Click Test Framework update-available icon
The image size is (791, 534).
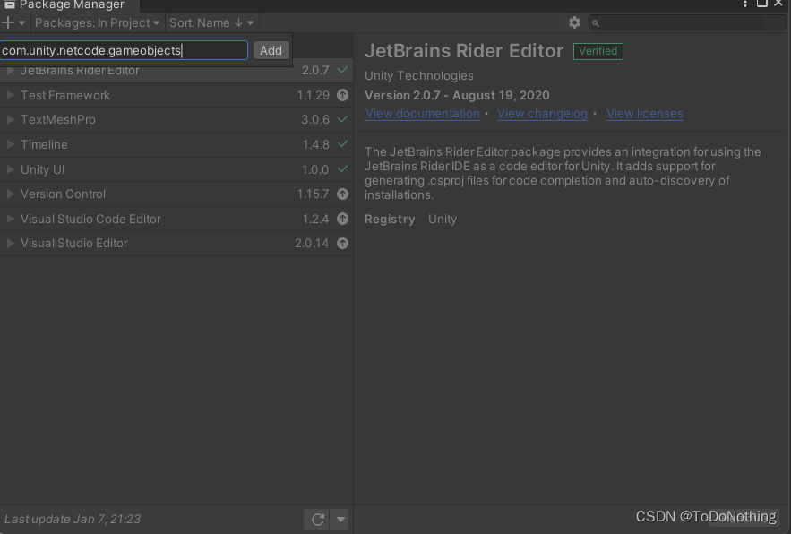(342, 95)
